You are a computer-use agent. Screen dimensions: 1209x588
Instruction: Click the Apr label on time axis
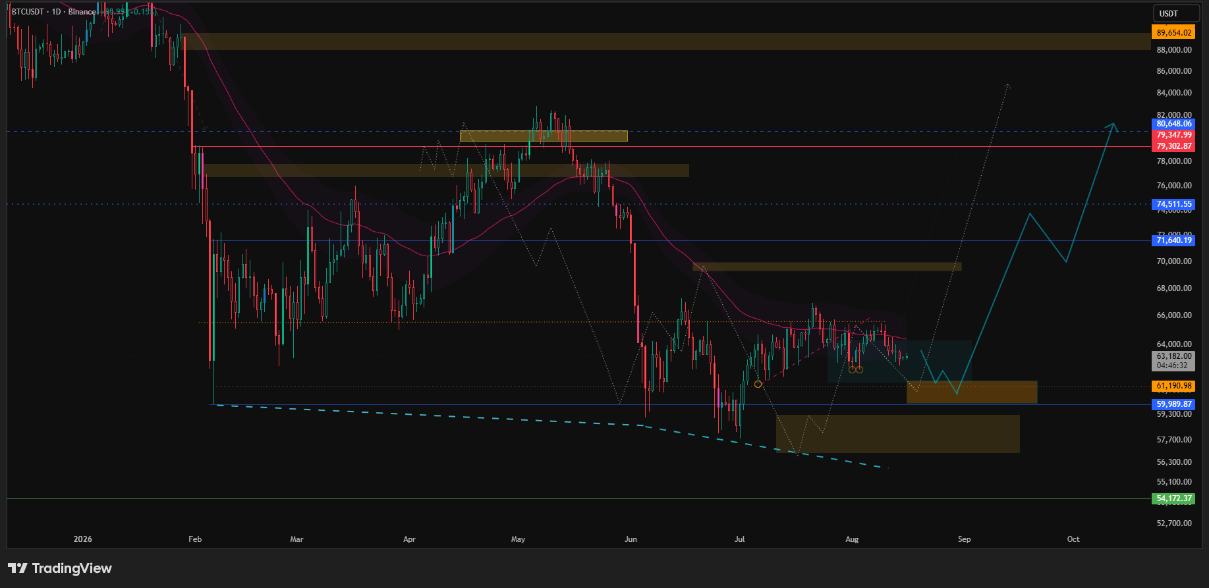tap(409, 539)
